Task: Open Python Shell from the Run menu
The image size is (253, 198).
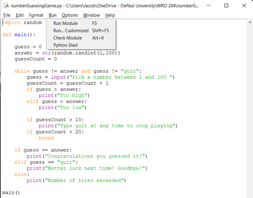Action: tap(81, 45)
